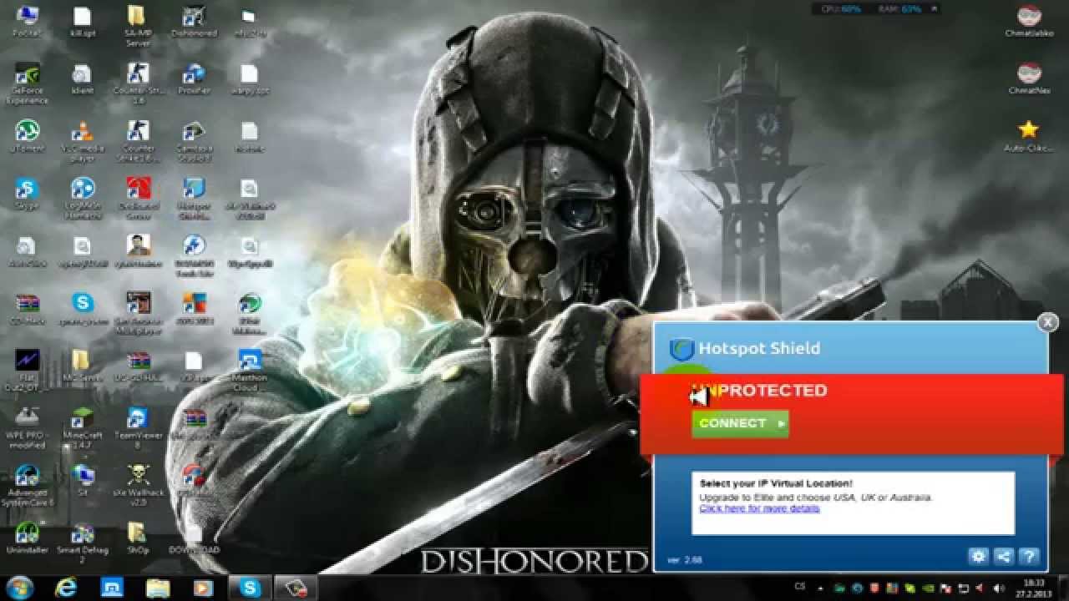Click the Hotspot Shield share icon
Screen dimensions: 1069x601
pyautogui.click(x=1004, y=556)
